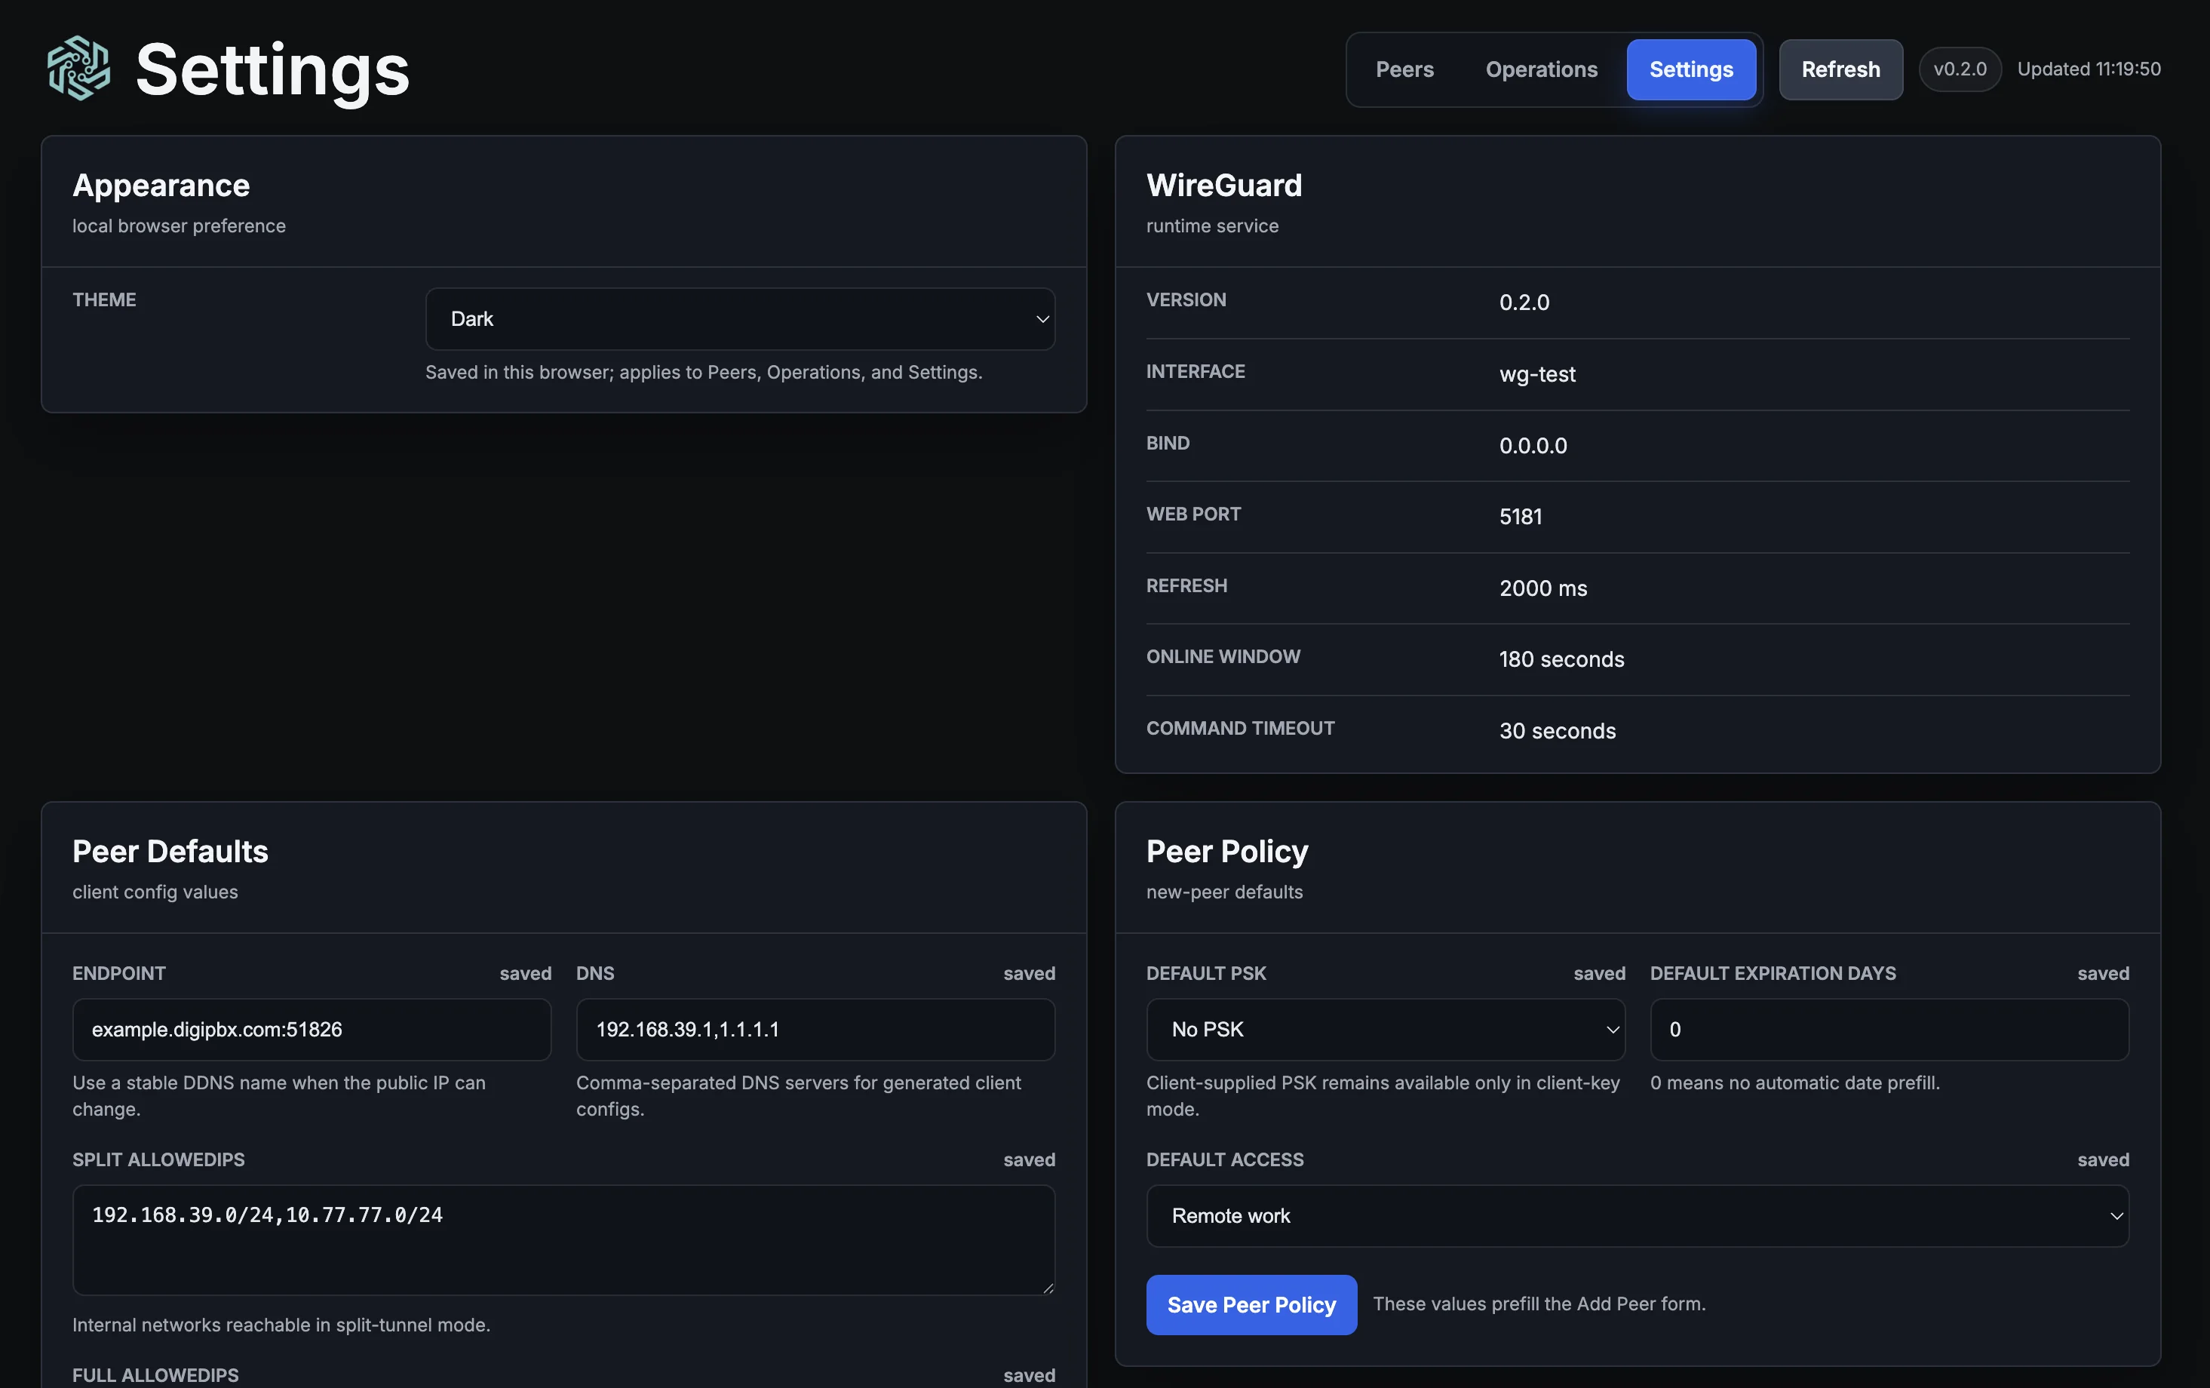Click the saved status next to Endpoint
This screenshot has width=2210, height=1388.
pos(525,974)
